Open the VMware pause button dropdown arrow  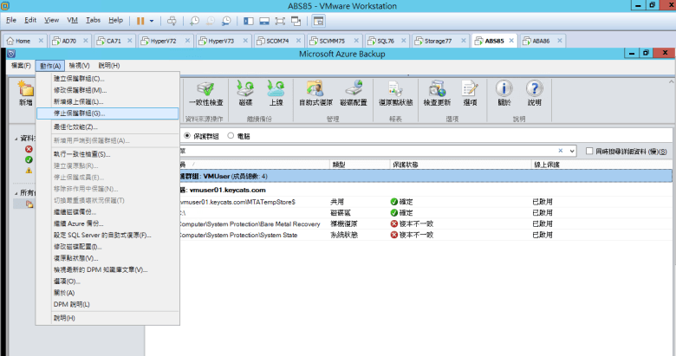[x=153, y=19]
